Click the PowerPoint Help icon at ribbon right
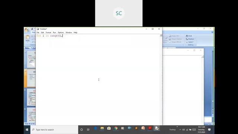The image size is (238, 134). (212, 32)
